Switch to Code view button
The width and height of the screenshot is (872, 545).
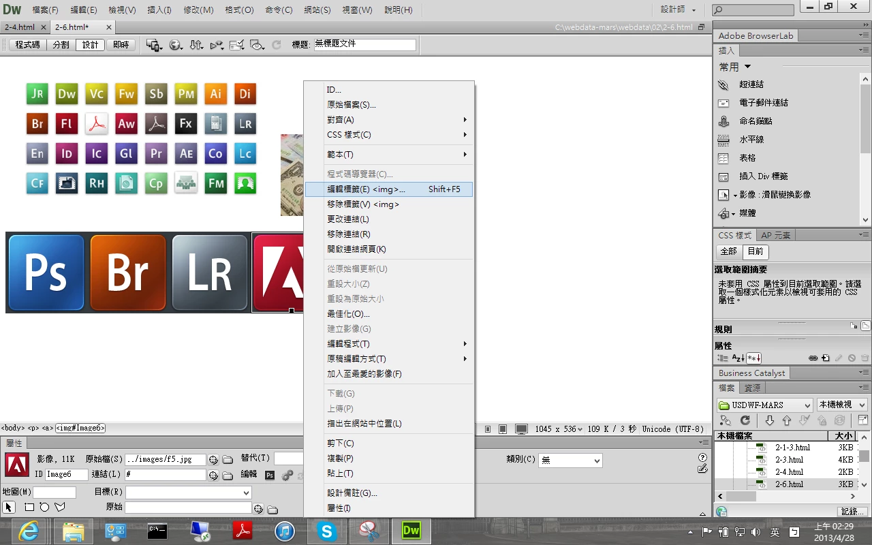[x=27, y=45]
